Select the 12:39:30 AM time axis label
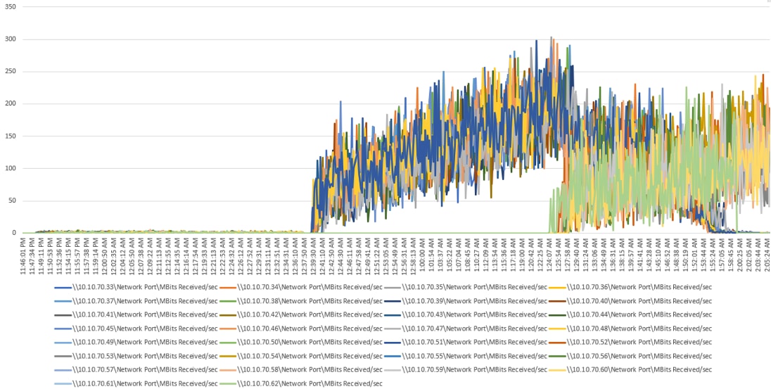 tap(313, 256)
